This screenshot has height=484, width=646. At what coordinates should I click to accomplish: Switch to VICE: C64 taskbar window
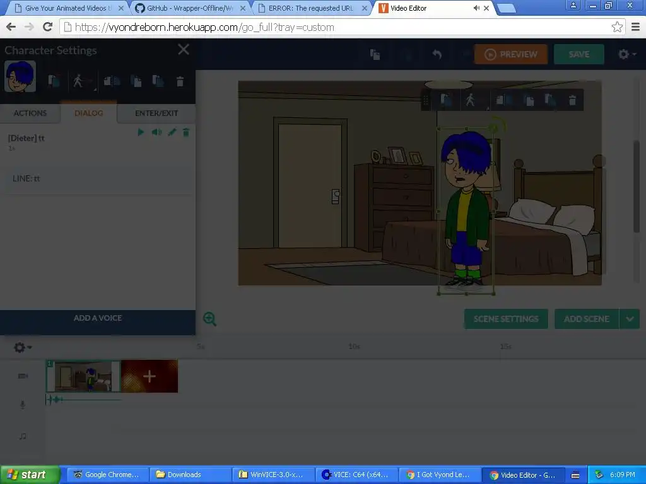coord(357,475)
